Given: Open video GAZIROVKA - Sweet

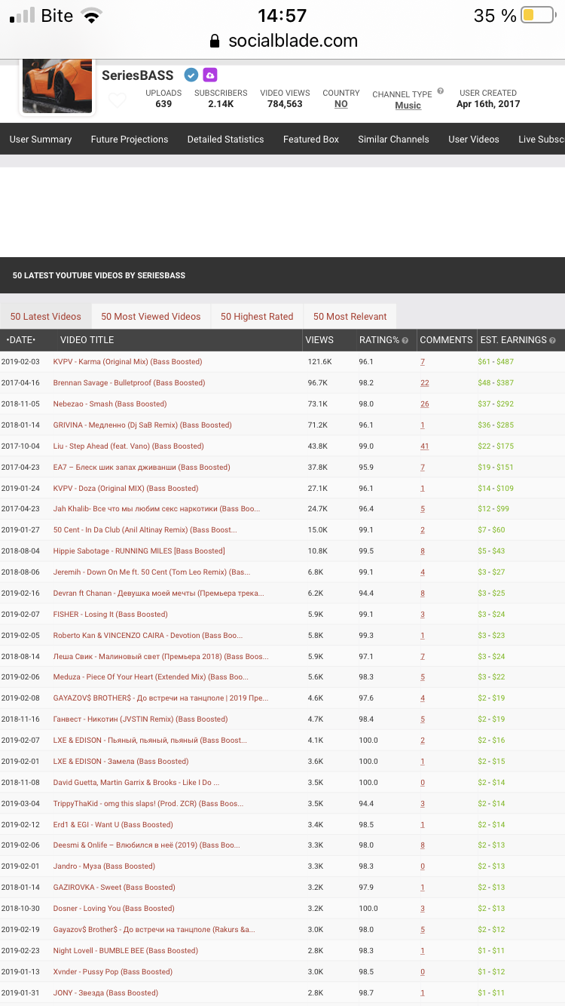Looking at the screenshot, I should (115, 888).
